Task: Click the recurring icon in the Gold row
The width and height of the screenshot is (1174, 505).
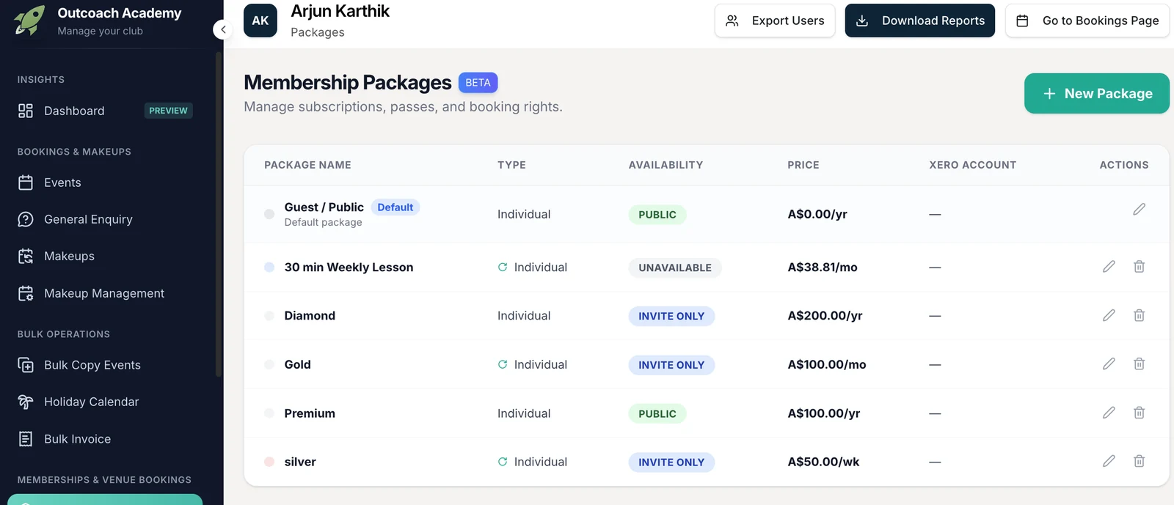Action: 503,364
